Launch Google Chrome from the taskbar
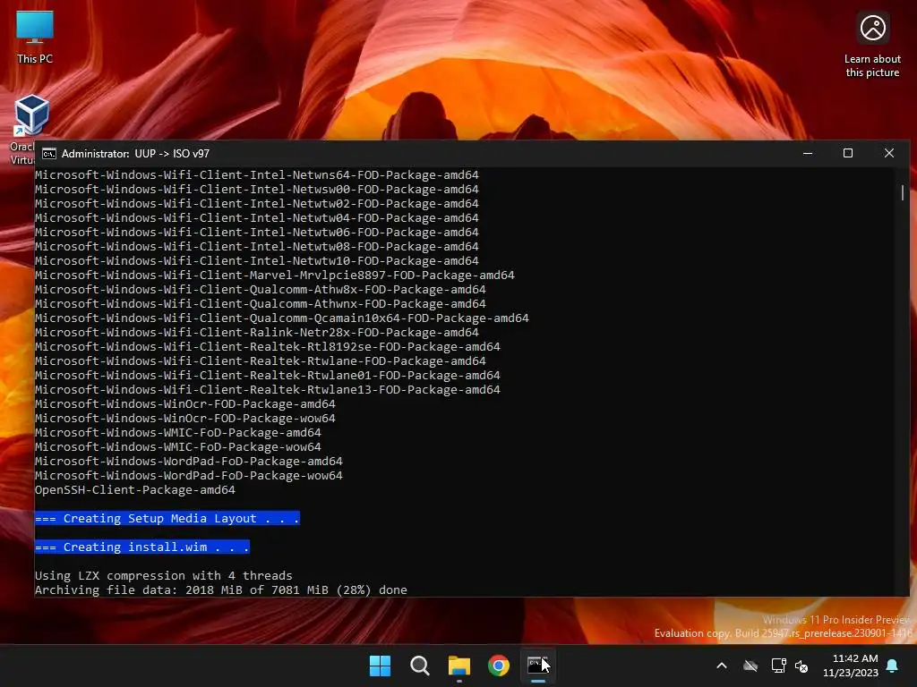Viewport: 917px width, 687px height. point(498,666)
